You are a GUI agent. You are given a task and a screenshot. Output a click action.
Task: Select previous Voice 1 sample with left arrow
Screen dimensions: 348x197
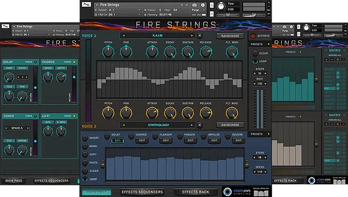(x=124, y=36)
